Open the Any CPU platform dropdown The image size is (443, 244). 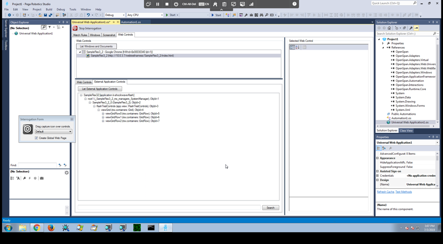point(145,15)
